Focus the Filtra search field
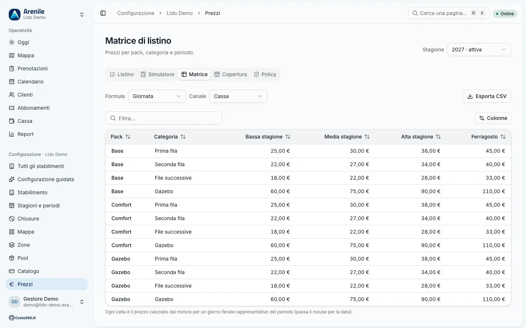 click(x=164, y=118)
